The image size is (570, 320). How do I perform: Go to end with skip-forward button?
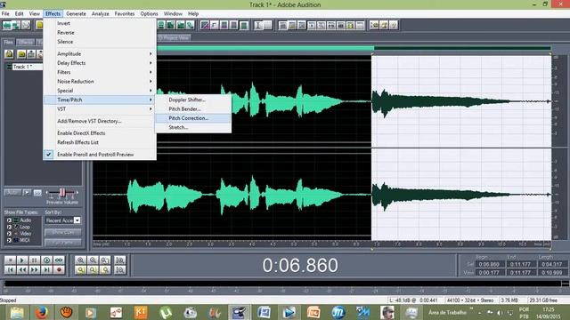[x=47, y=270]
